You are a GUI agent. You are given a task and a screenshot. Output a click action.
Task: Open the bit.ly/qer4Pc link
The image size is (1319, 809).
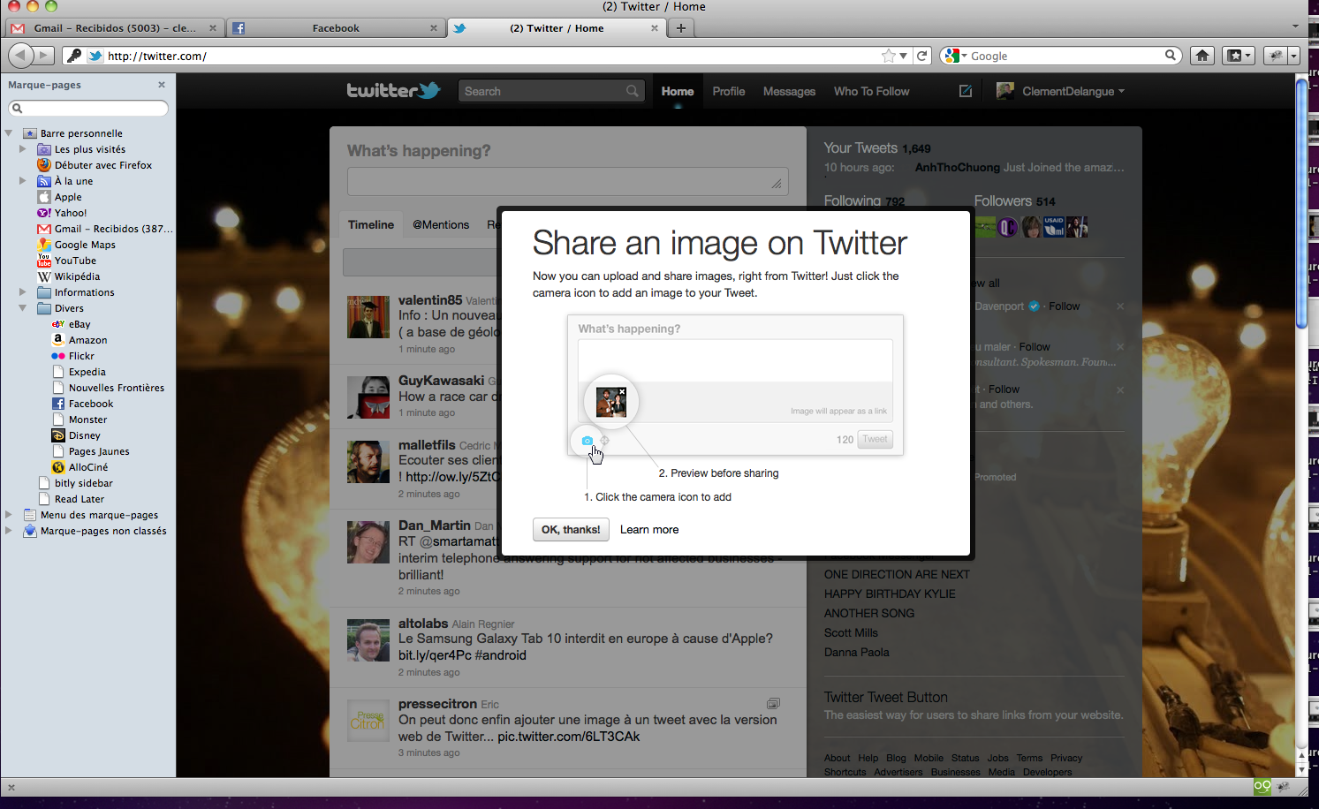coord(435,655)
